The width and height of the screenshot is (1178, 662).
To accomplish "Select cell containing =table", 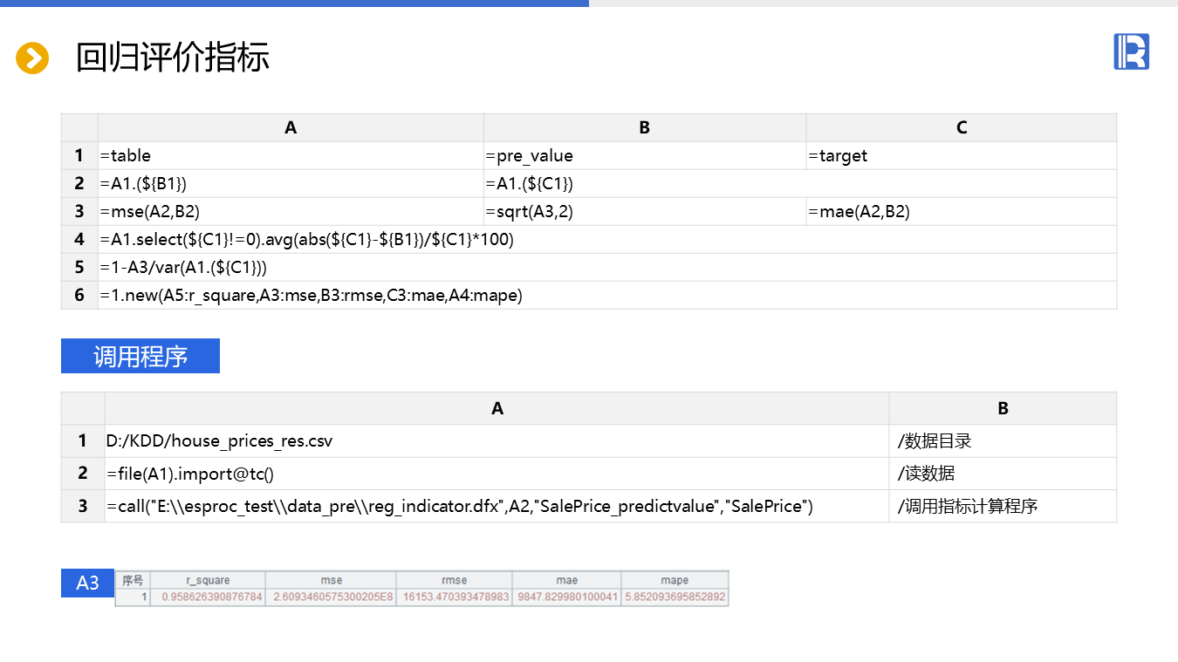I will (291, 156).
